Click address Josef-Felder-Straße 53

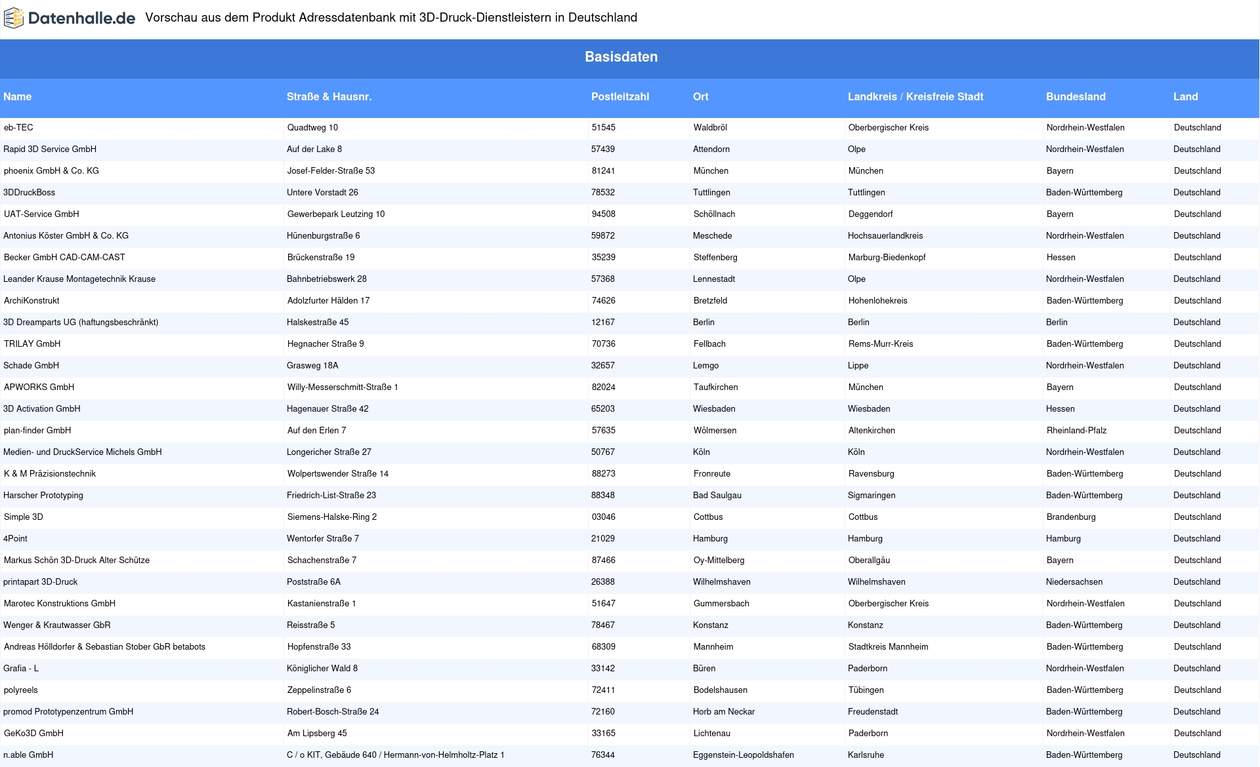(331, 171)
